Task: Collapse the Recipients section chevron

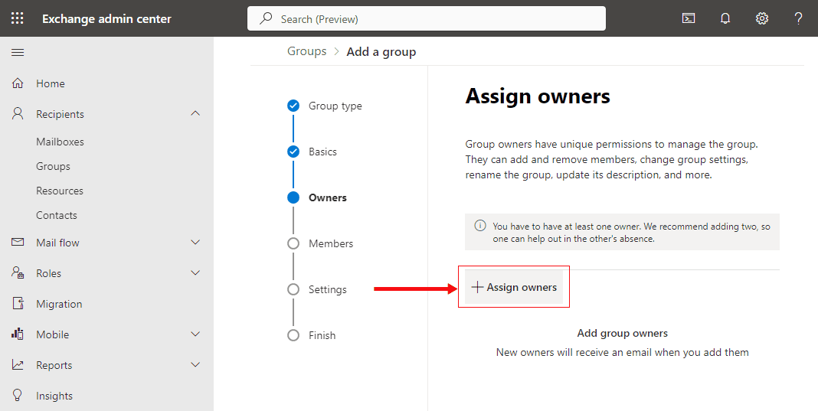Action: pos(195,114)
